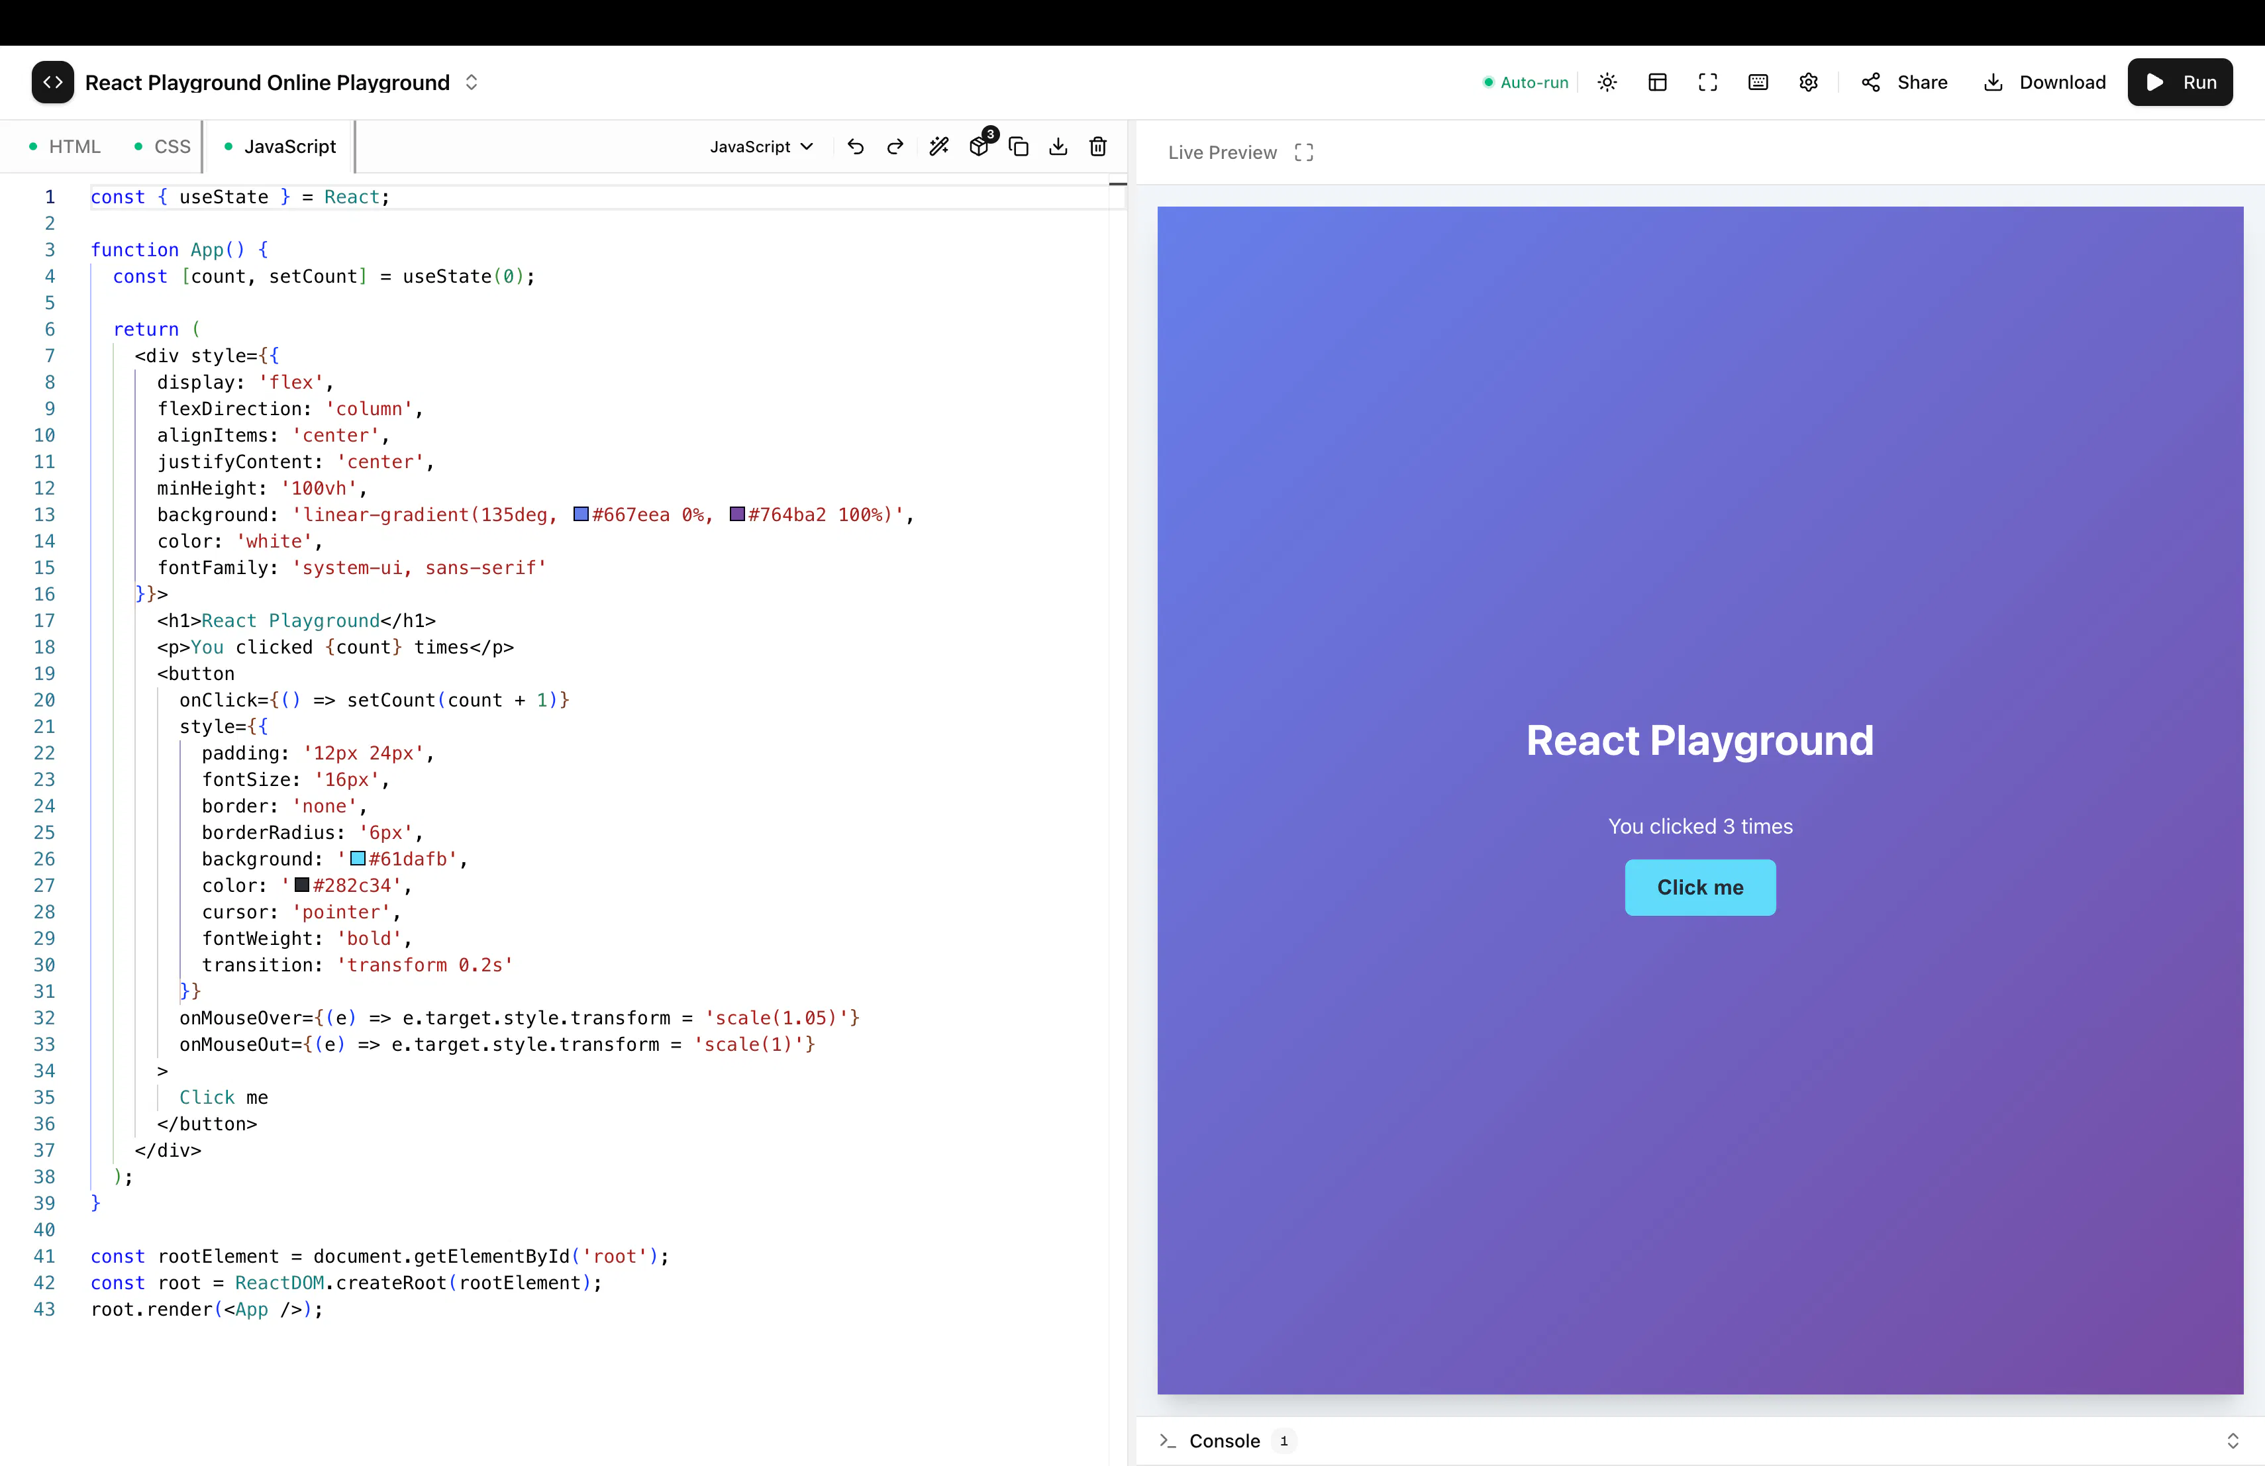2265x1466 pixels.
Task: Expand the playground selector chevrons next to title
Action: coord(471,83)
